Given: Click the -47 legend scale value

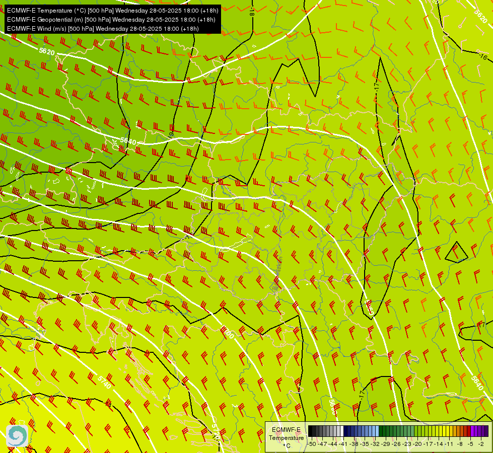Looking at the screenshot, I should 323,444.
